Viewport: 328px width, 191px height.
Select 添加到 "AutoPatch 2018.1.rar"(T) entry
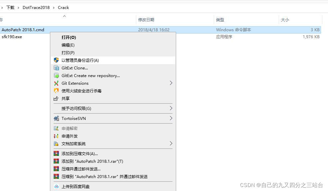pyautogui.click(x=113, y=161)
